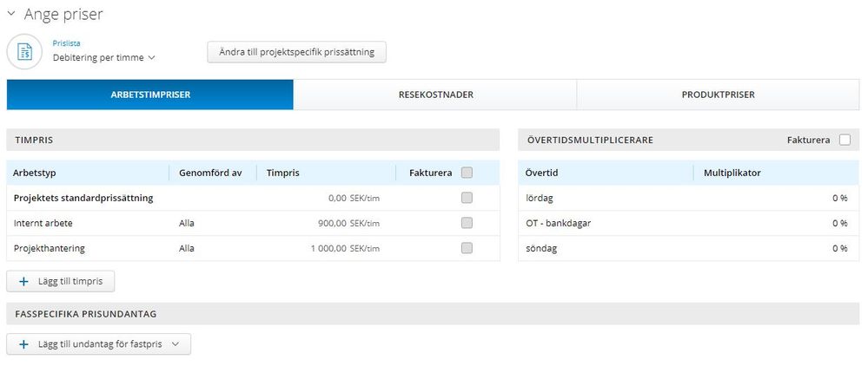
Task: Click the Genomförd av column header
Action: coord(210,173)
